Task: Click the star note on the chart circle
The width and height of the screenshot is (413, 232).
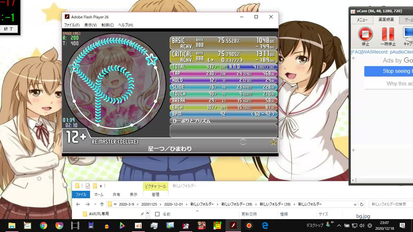Action: click(151, 59)
